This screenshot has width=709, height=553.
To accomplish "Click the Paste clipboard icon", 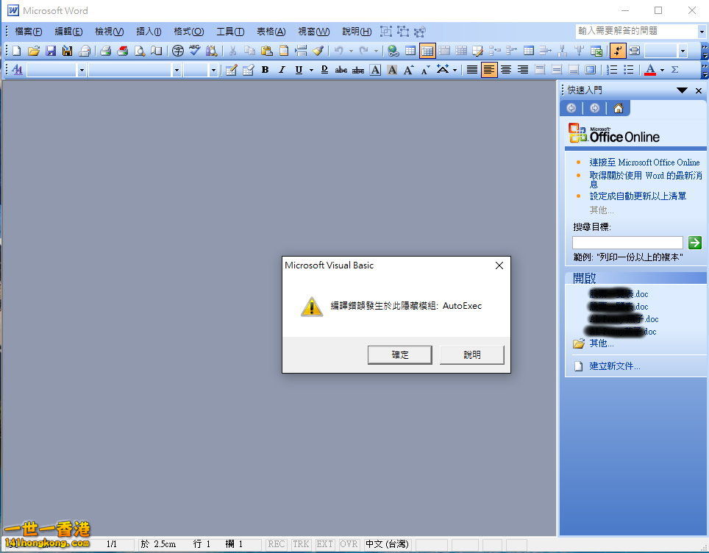I will (x=267, y=51).
